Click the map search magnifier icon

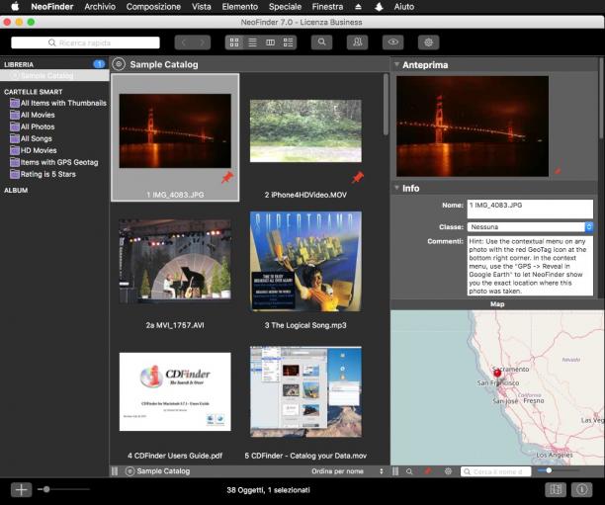point(409,471)
